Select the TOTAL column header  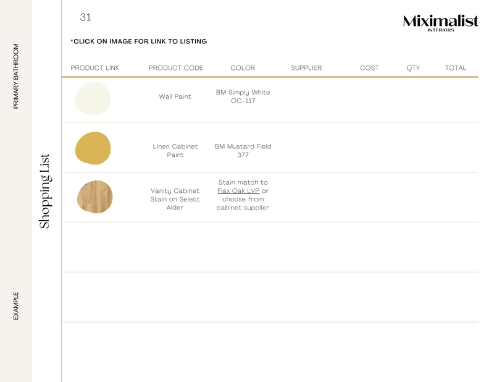pos(456,68)
